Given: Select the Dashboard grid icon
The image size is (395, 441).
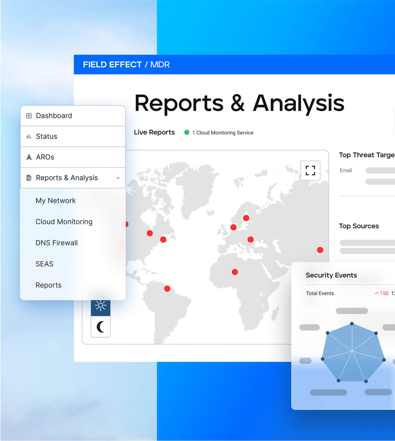Looking at the screenshot, I should tap(29, 115).
